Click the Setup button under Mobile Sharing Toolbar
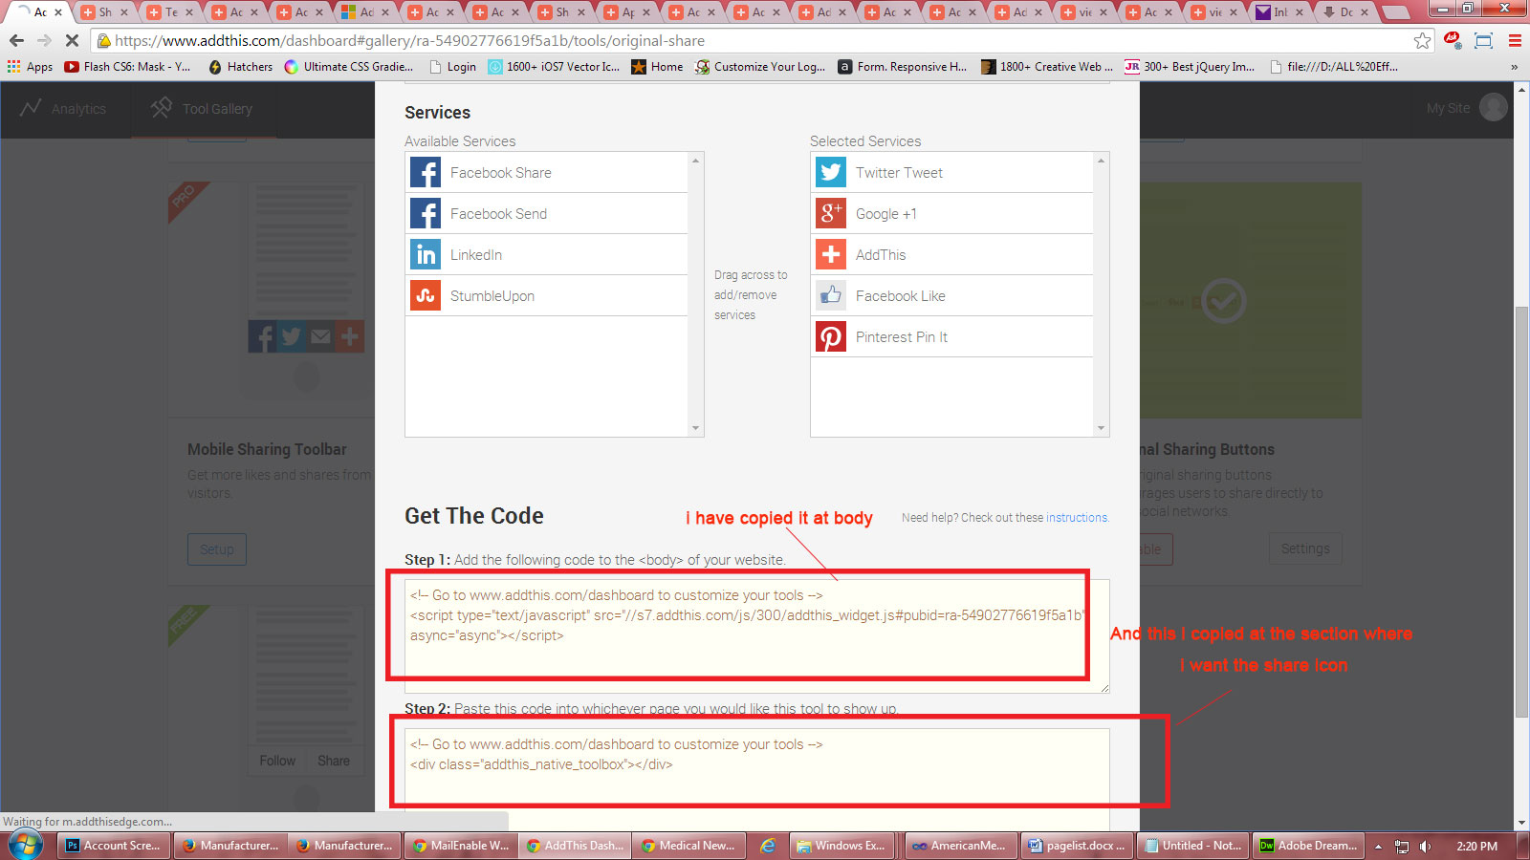The height and width of the screenshot is (860, 1530). pos(217,549)
